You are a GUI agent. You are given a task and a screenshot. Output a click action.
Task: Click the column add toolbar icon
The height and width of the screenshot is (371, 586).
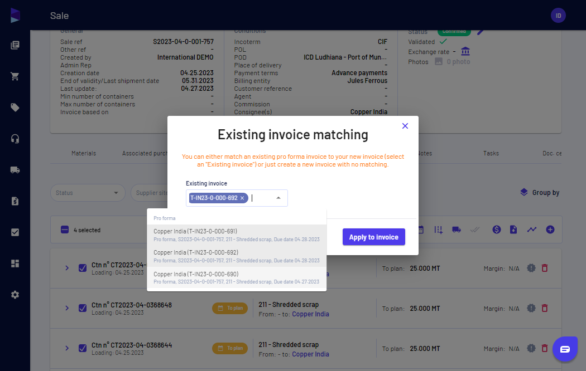[438, 230]
